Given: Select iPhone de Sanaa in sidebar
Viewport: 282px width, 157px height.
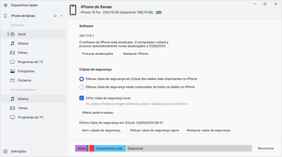Looking at the screenshot, I should pyautogui.click(x=23, y=16).
